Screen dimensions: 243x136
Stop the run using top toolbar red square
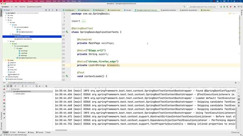click(230, 7)
